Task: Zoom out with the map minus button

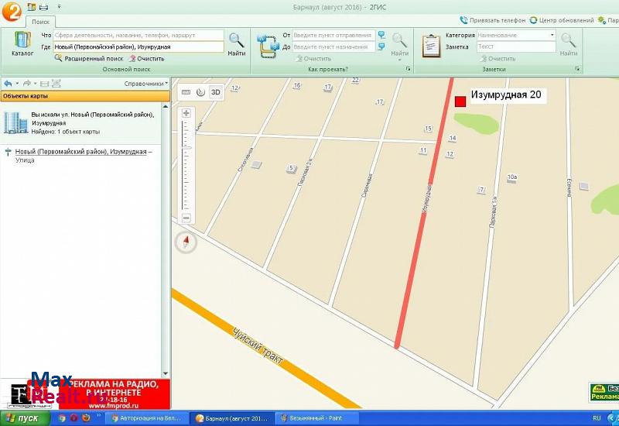Action: [x=186, y=218]
